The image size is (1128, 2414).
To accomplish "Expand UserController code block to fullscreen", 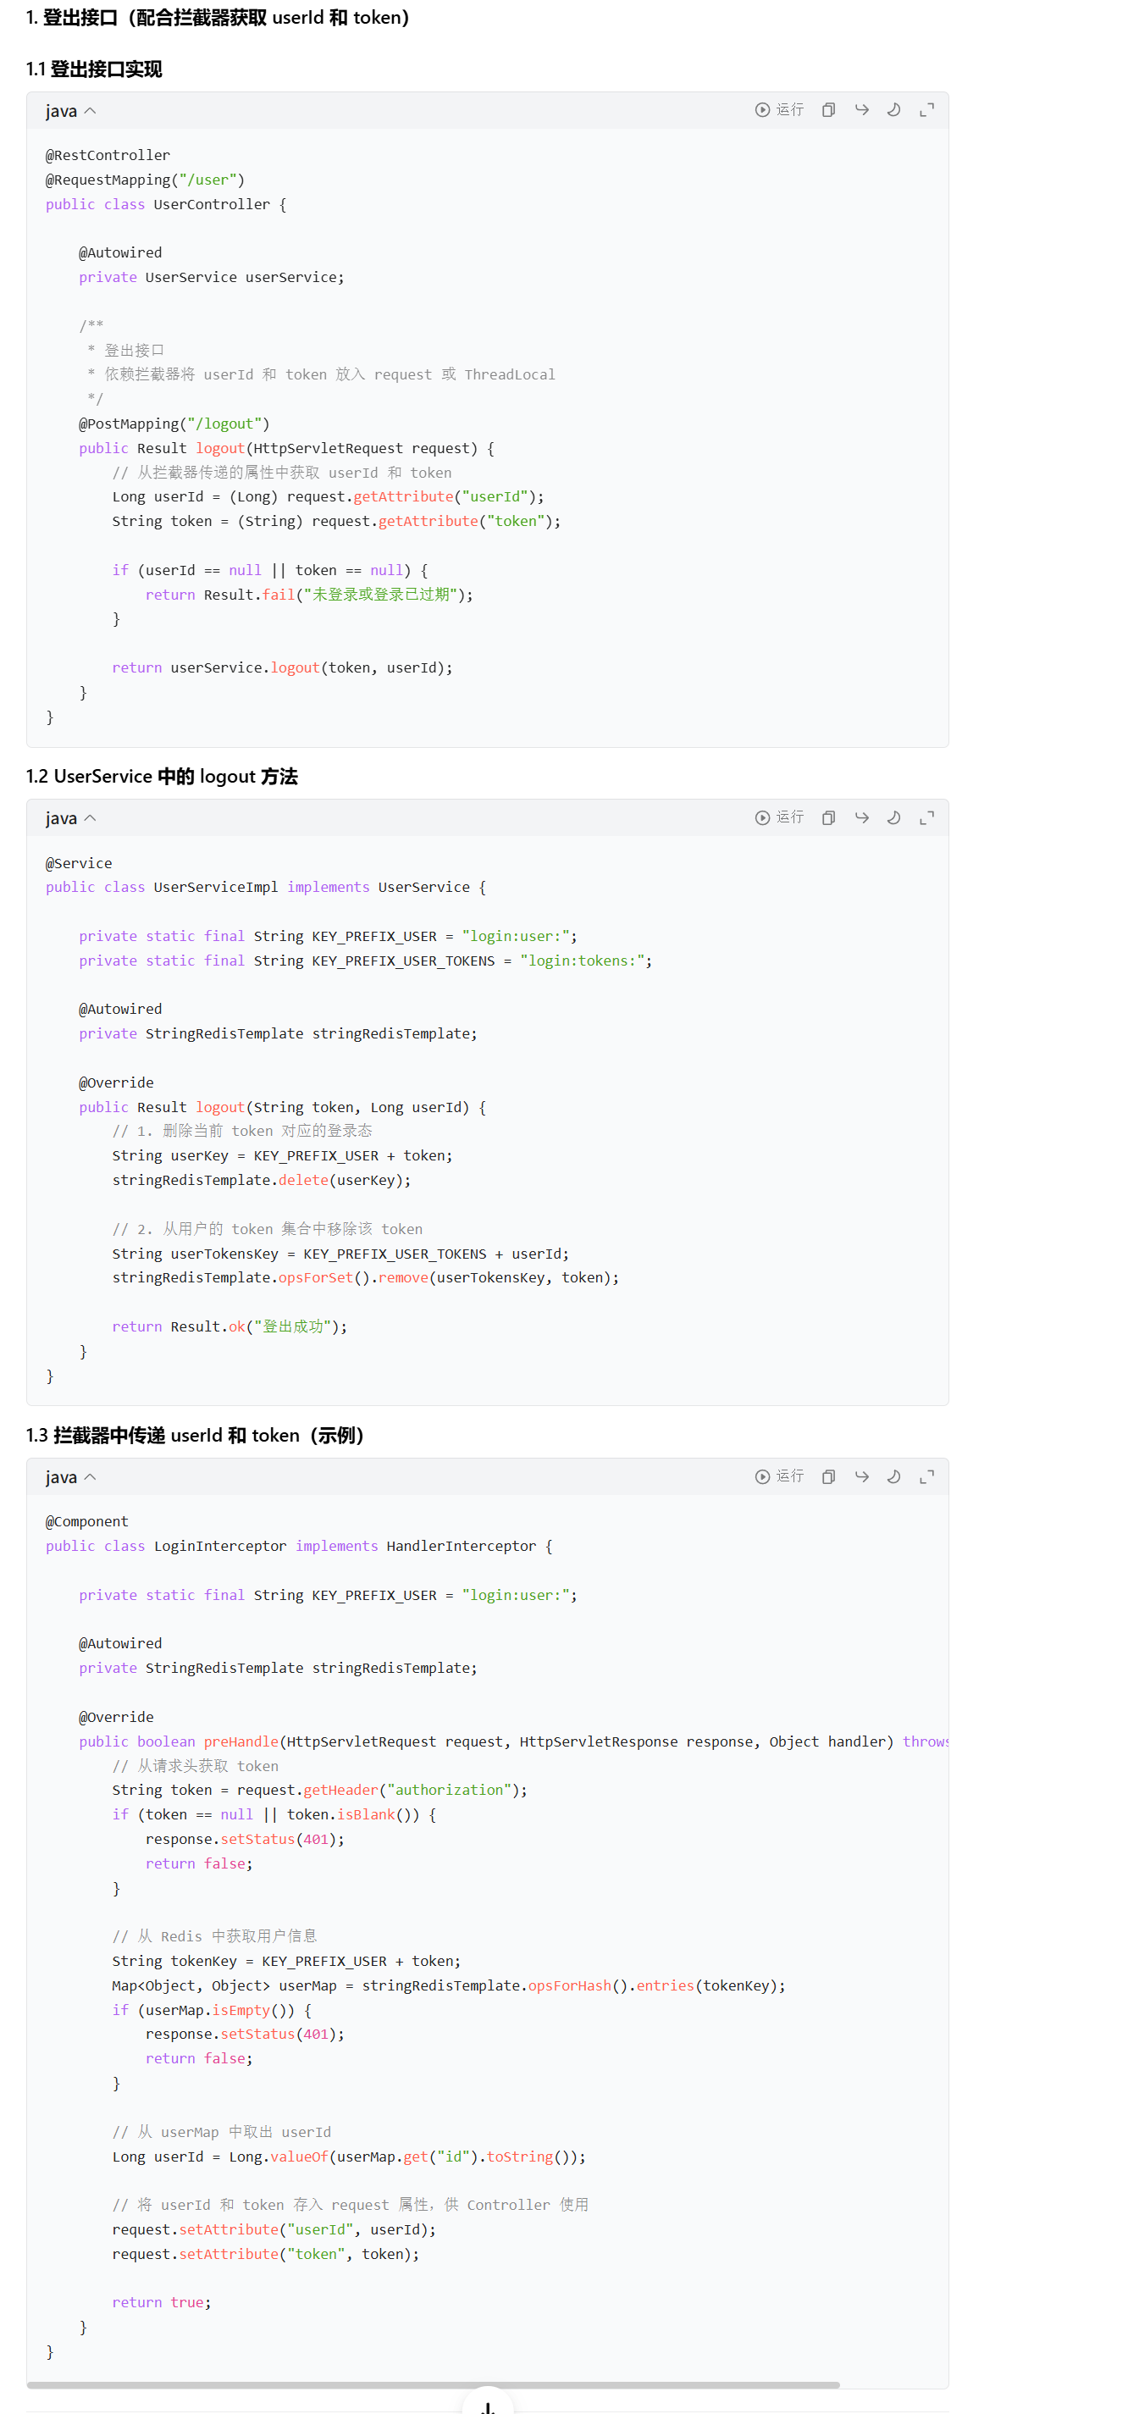I will [926, 109].
